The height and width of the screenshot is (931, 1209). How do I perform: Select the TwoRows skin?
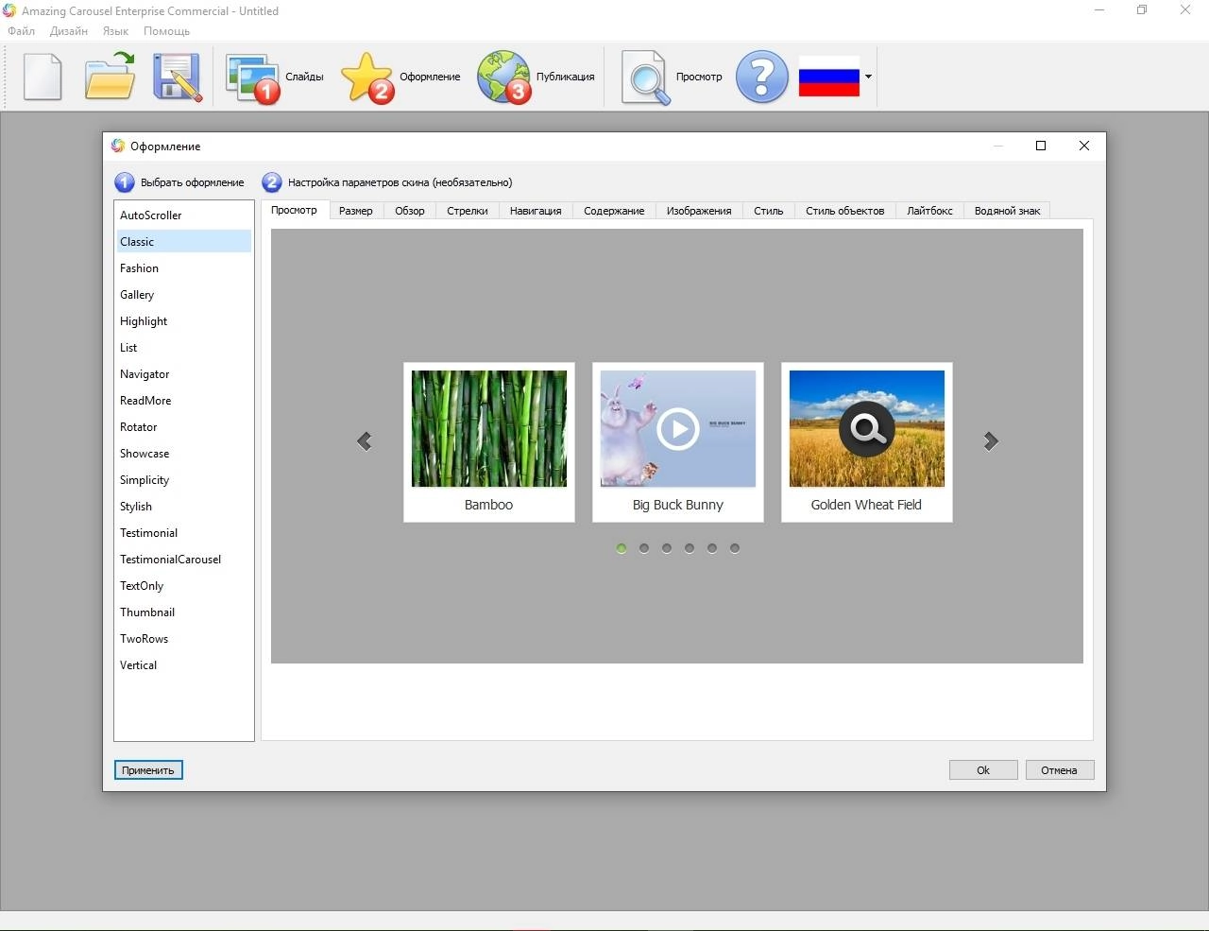[x=184, y=639]
